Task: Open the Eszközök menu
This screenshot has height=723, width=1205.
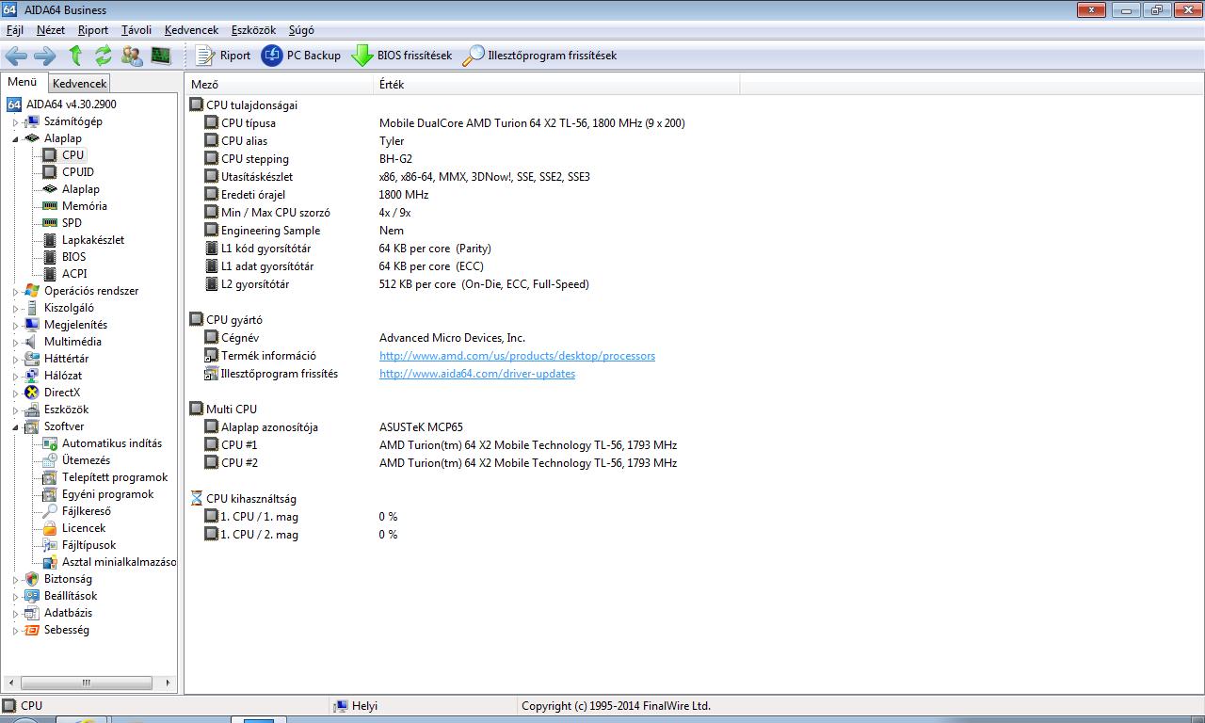Action: pyautogui.click(x=251, y=30)
